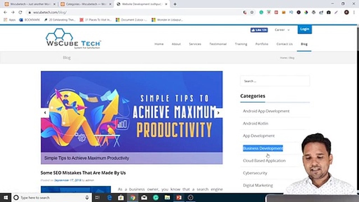
Task: Click the blog Search input field
Action: (x=275, y=81)
